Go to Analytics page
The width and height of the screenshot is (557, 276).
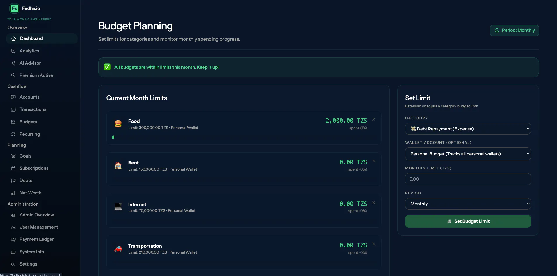tap(42, 51)
